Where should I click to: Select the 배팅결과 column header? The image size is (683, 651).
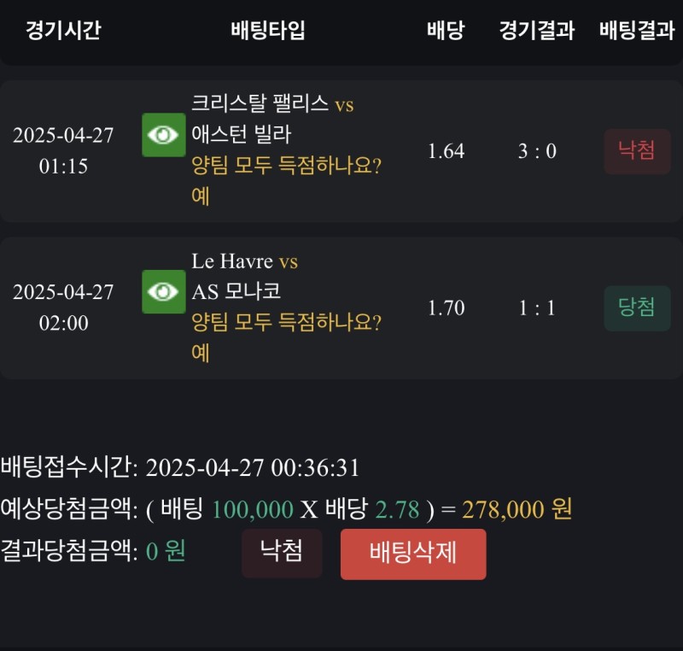coord(637,31)
